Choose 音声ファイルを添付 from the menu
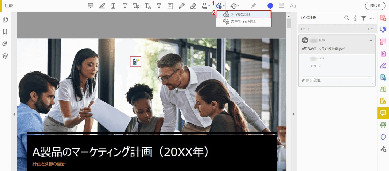The height and width of the screenshot is (171, 389). pyautogui.click(x=244, y=22)
